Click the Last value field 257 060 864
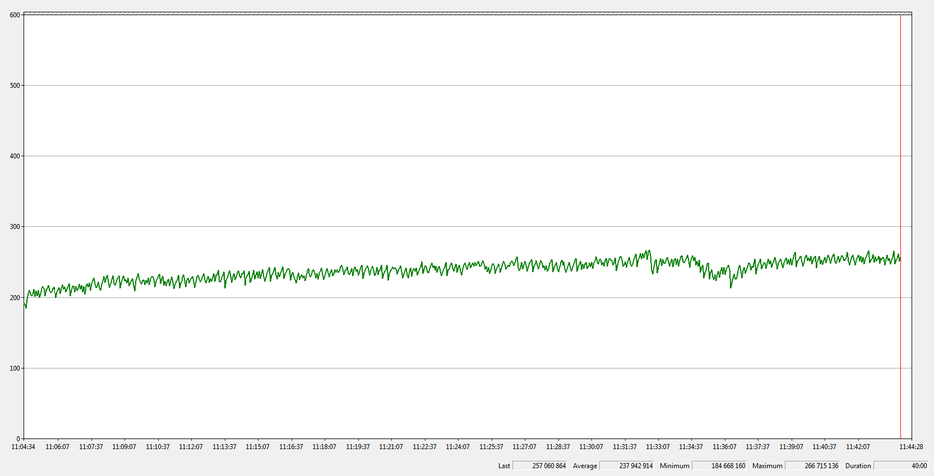Viewport: 934px width, 476px height. 539,465
